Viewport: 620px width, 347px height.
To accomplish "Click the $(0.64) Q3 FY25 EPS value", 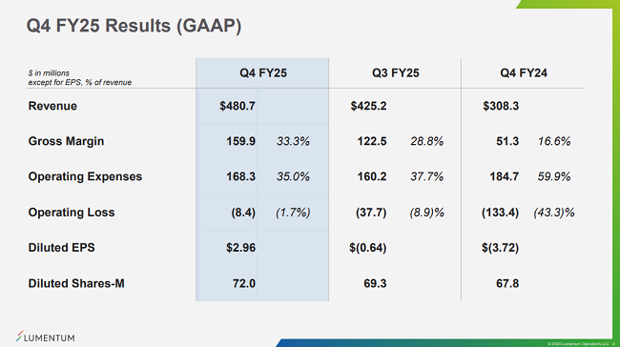I will [368, 248].
